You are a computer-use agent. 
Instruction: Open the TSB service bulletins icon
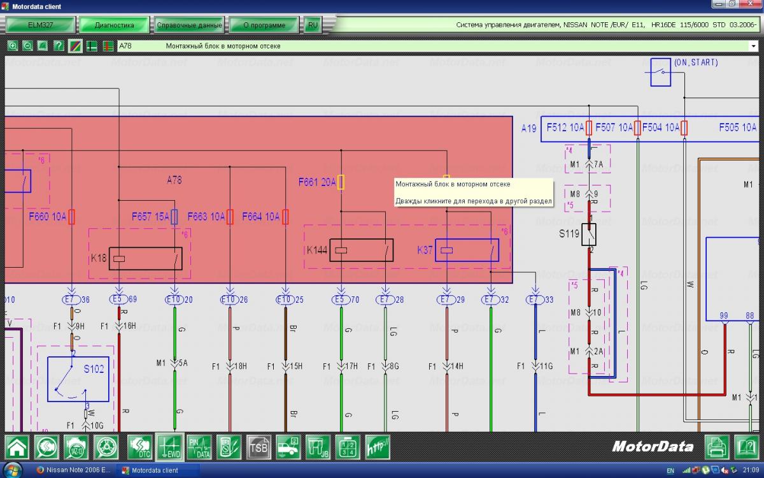click(x=258, y=447)
